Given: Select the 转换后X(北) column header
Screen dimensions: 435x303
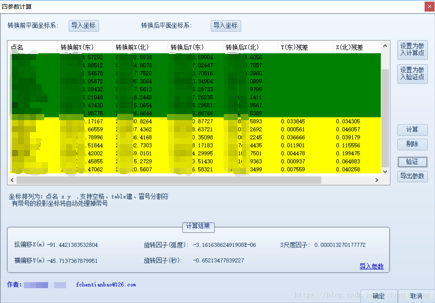Looking at the screenshot, I should pyautogui.click(x=250, y=47).
